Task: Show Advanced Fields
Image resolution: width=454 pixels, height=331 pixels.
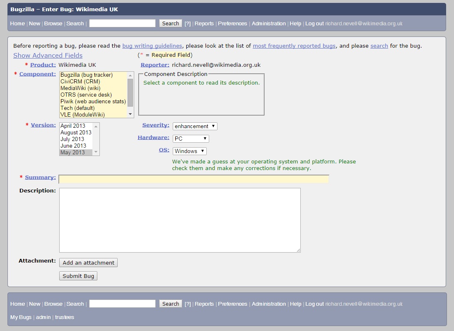Action: click(48, 55)
